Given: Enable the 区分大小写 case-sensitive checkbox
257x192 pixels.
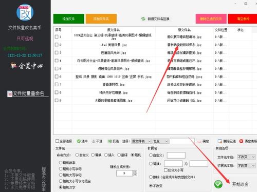Looking at the screenshot, I should pyautogui.click(x=166, y=170).
